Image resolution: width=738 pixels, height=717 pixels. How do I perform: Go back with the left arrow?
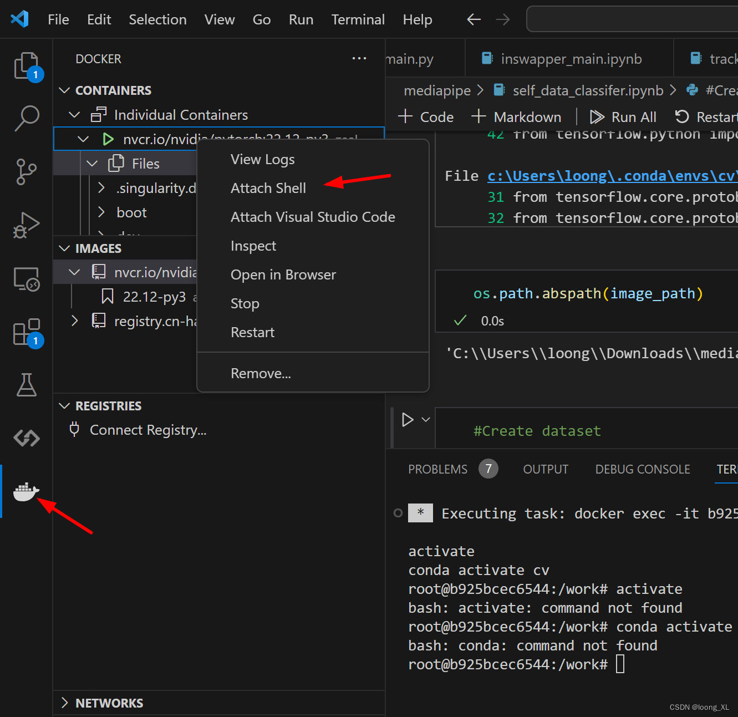click(474, 19)
